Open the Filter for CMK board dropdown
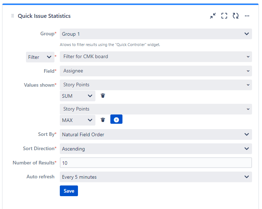The width and height of the screenshot is (262, 209). [156, 57]
